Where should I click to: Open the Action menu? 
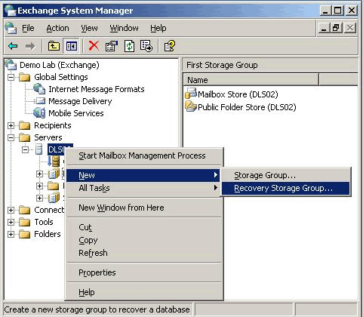[57, 28]
